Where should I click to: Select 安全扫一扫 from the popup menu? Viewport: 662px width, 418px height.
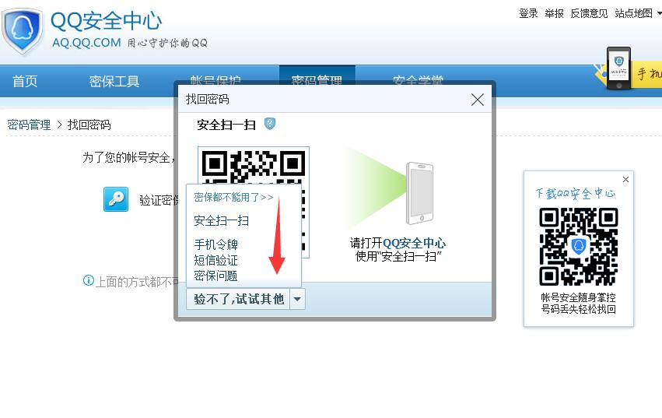(x=221, y=220)
